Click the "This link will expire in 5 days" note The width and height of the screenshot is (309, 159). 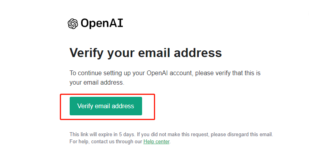pos(102,135)
